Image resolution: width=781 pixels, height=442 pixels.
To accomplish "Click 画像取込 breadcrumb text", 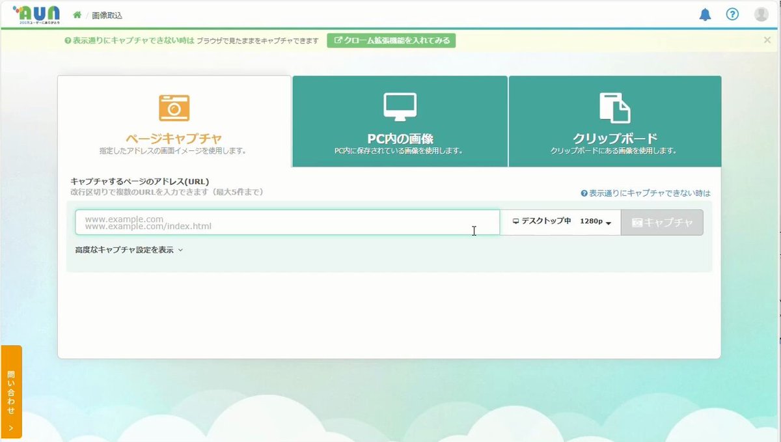I will point(107,15).
